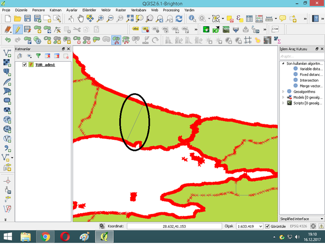Click the volume speaker tray icon
The image size is (325, 246).
[298, 237]
